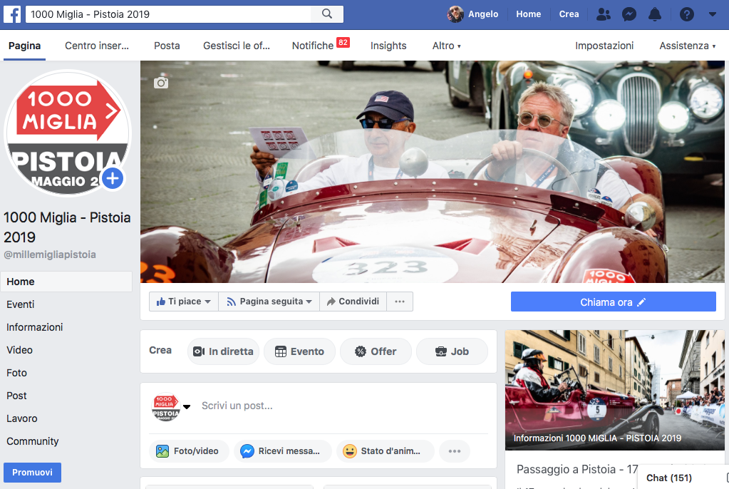Image resolution: width=729 pixels, height=489 pixels.
Task: Click the plus badge on page logo
Action: (x=113, y=178)
